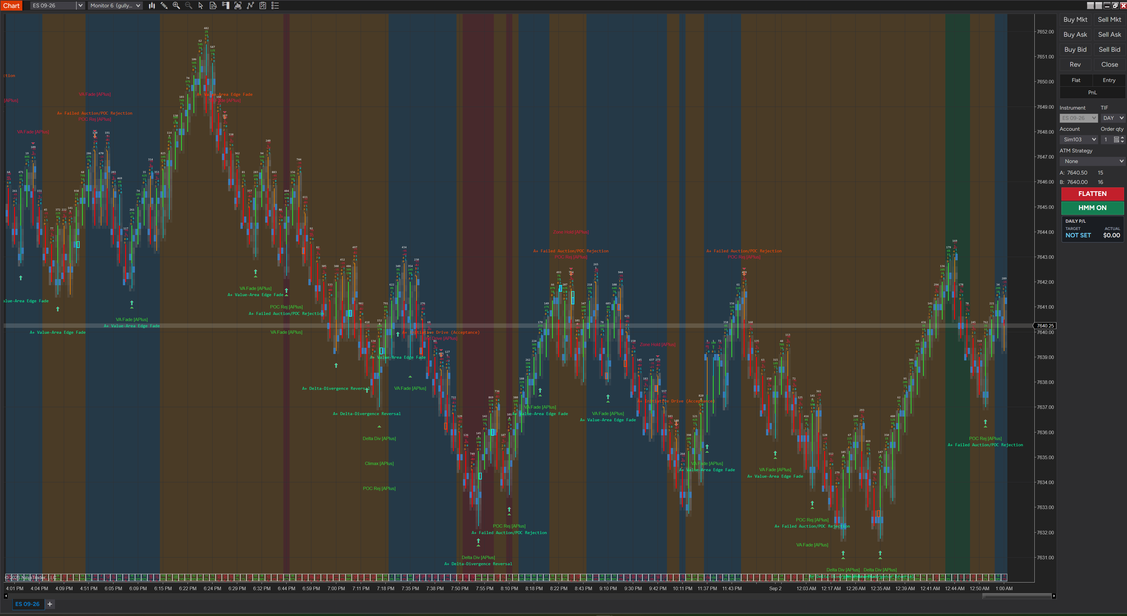Click the Flat position cell
The height and width of the screenshot is (616, 1127).
[1076, 80]
